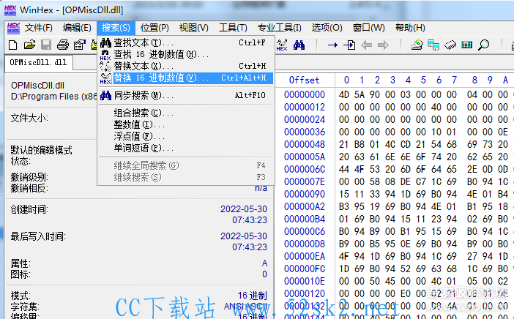Click the Go to offset arrow icon
514x319 pixels.
pyautogui.click(x=332, y=45)
